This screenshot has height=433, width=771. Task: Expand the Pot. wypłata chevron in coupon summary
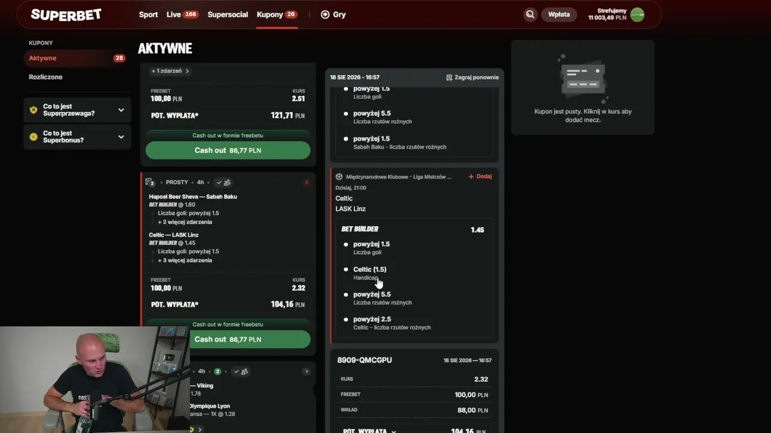(x=394, y=431)
